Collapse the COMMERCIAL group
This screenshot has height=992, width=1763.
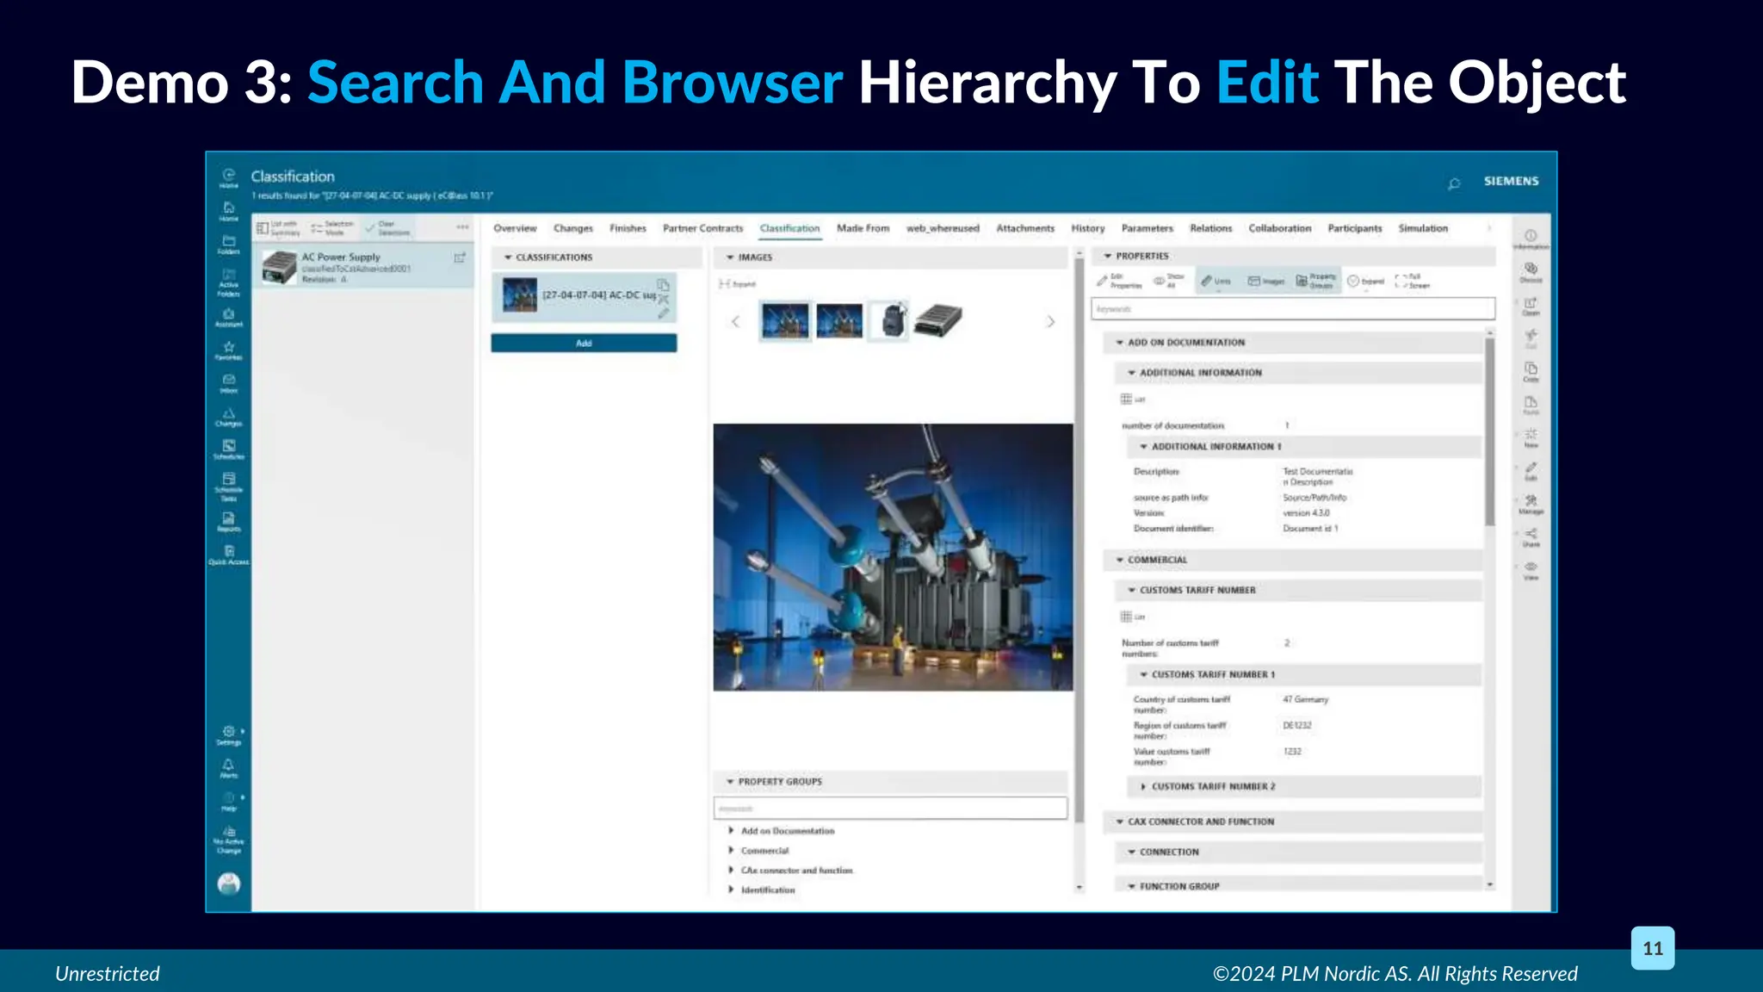[1120, 560]
